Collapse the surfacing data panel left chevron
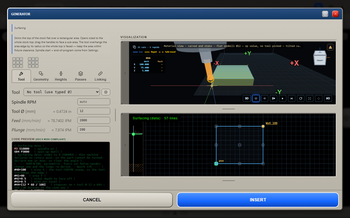This screenshot has height=218, width=350. coord(125,145)
